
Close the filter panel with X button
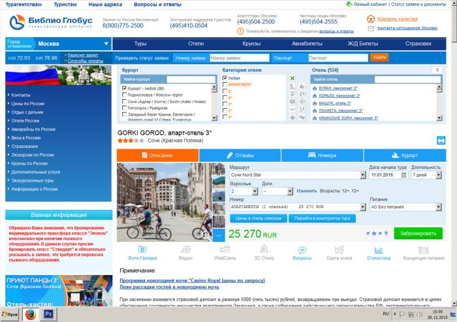click(x=437, y=70)
